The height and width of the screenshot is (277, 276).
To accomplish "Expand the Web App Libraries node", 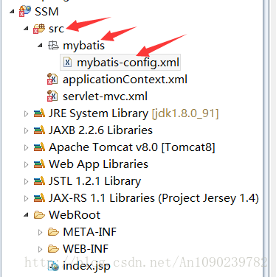I will pyautogui.click(x=26, y=164).
